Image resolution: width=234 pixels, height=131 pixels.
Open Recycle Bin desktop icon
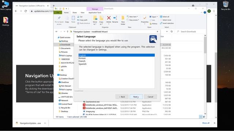226,6
